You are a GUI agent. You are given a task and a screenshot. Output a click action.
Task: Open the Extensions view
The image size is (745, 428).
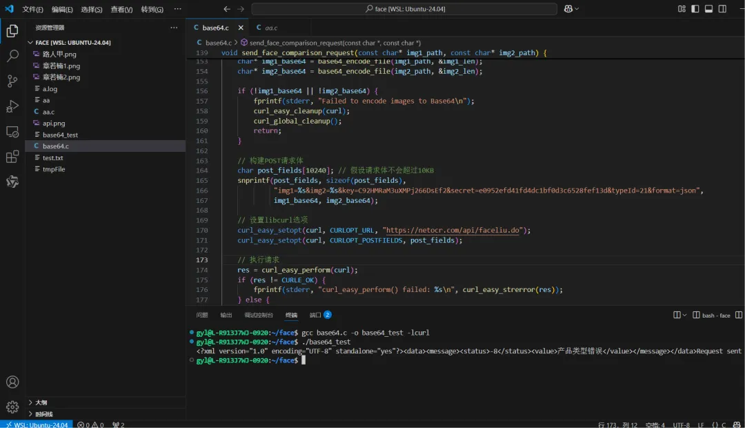12,157
